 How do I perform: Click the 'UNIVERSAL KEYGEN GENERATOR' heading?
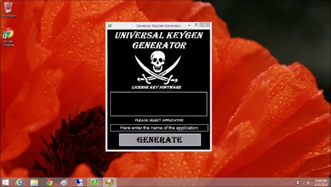[159, 40]
